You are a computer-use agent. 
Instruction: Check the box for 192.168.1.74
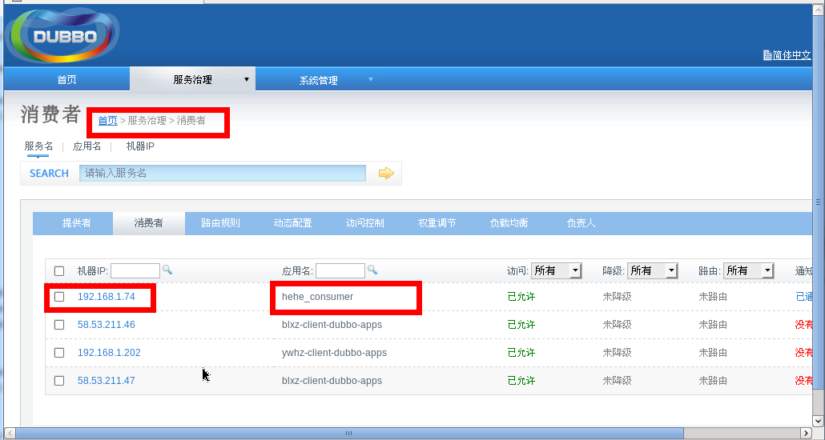tap(59, 297)
